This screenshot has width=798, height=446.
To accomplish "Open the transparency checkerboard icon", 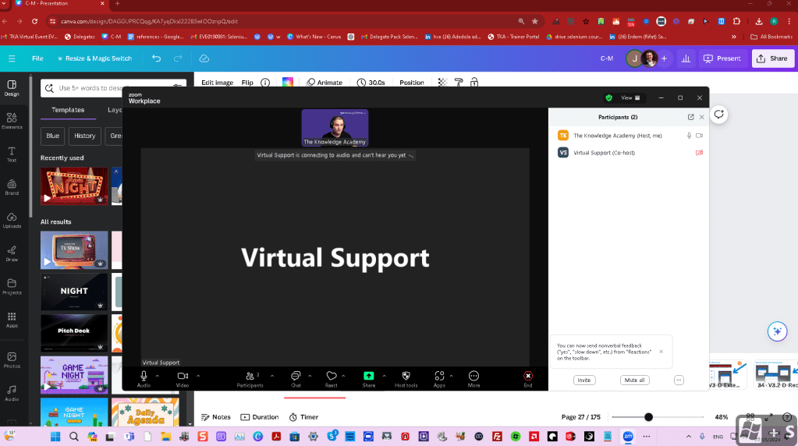I will [x=442, y=83].
